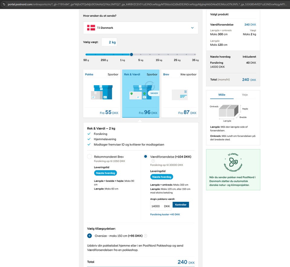Screen dimensions: 290x267
Task: Select the Pakke product card
Action: (101, 94)
